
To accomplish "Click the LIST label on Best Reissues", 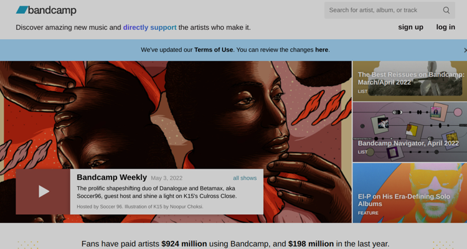I will click(x=362, y=92).
